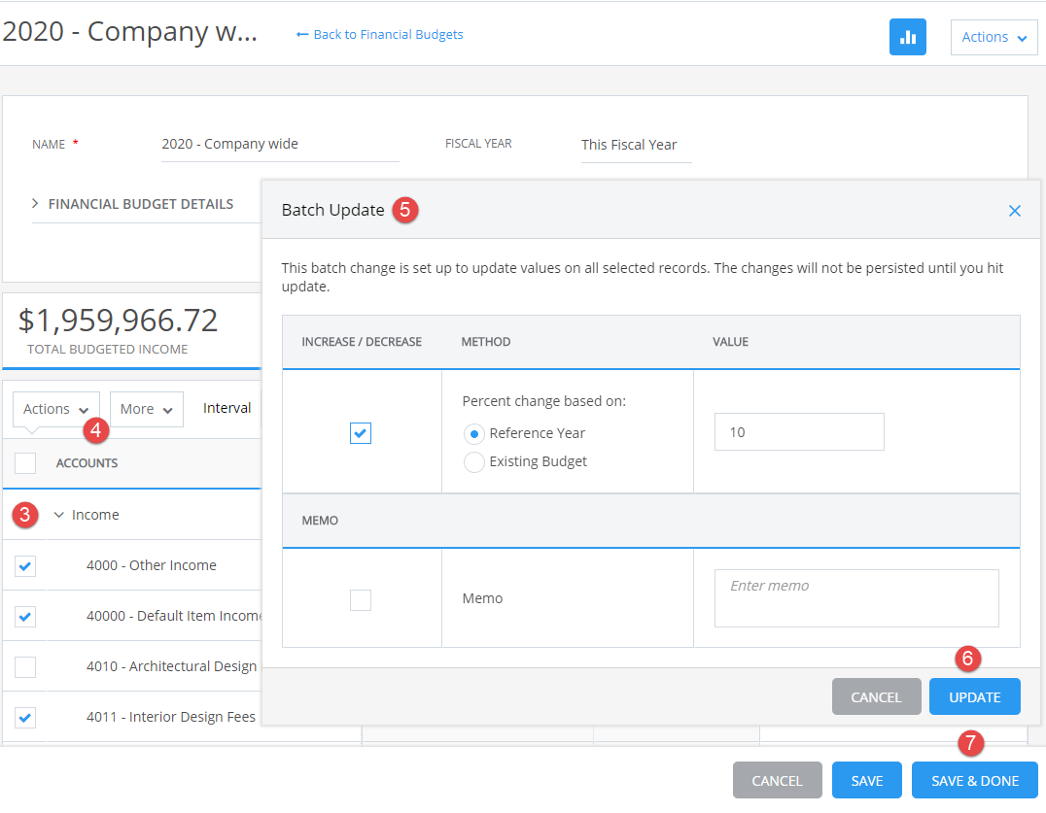This screenshot has width=1046, height=813.
Task: Click the Interval label
Action: [227, 408]
